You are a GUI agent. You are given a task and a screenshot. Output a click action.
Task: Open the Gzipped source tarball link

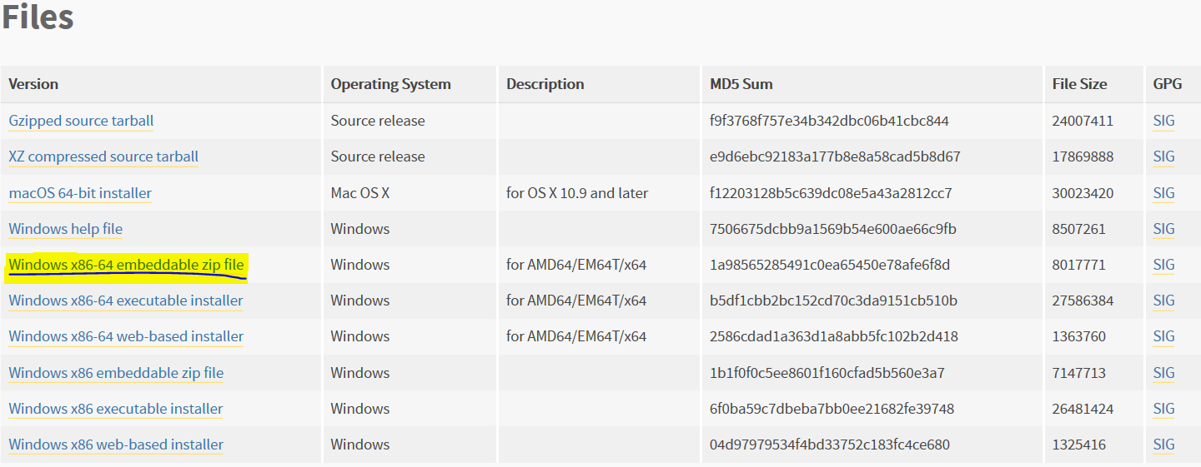81,121
